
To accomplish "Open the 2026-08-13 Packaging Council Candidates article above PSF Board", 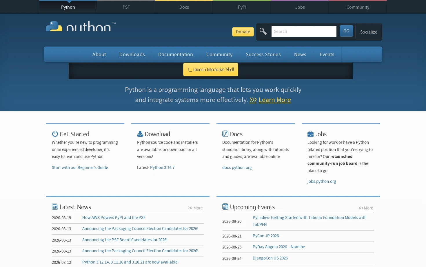I will click(140, 229).
